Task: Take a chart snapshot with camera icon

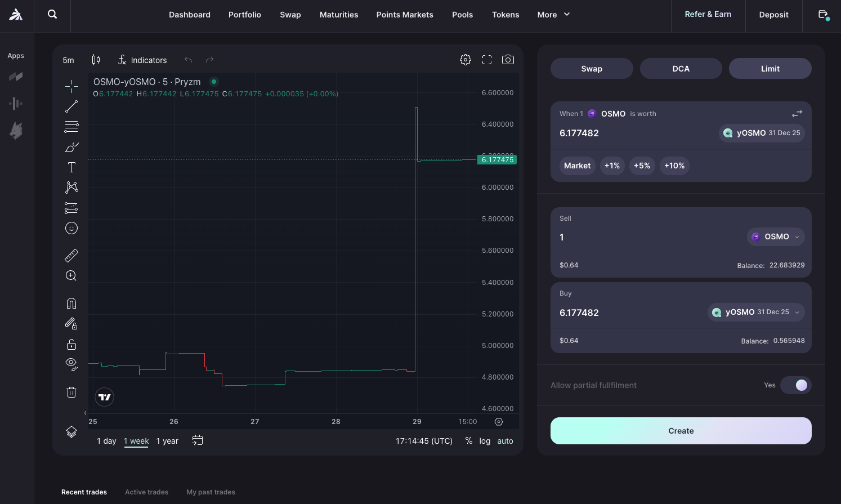Action: 508,60
